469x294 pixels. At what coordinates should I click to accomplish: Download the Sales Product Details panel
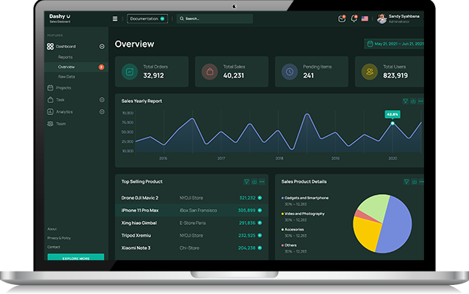pyautogui.click(x=414, y=181)
